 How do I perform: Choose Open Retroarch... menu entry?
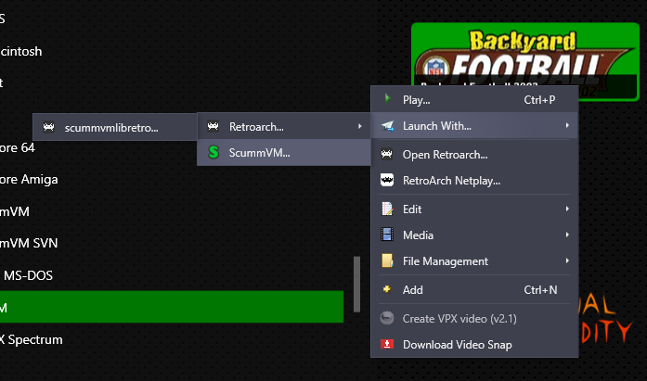pyautogui.click(x=474, y=155)
